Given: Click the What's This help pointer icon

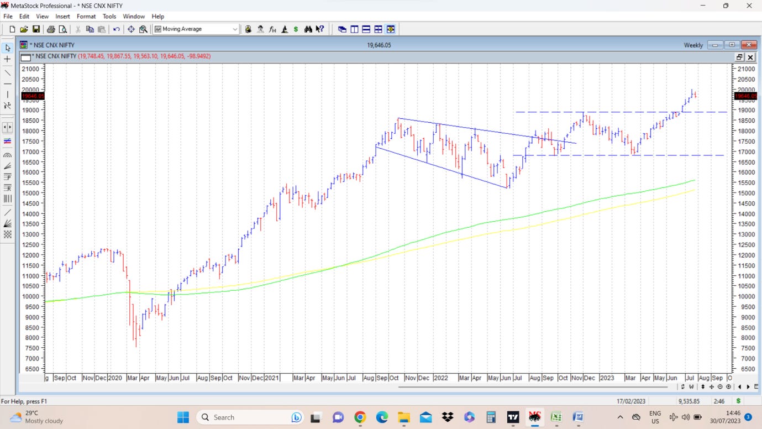Looking at the screenshot, I should coord(320,29).
